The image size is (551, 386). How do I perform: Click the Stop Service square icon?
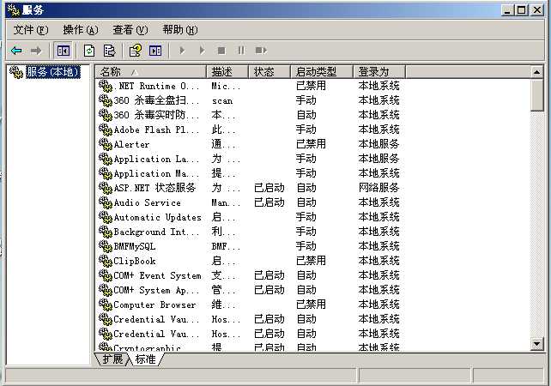tap(221, 51)
